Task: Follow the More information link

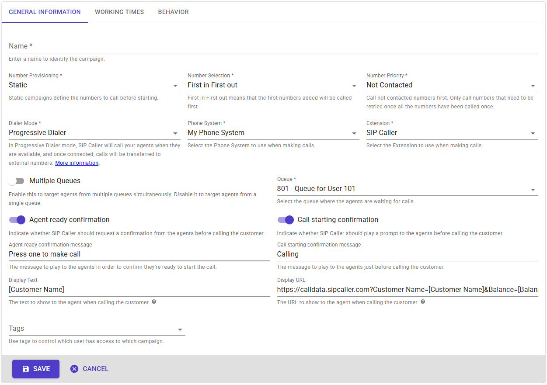Action: point(77,163)
